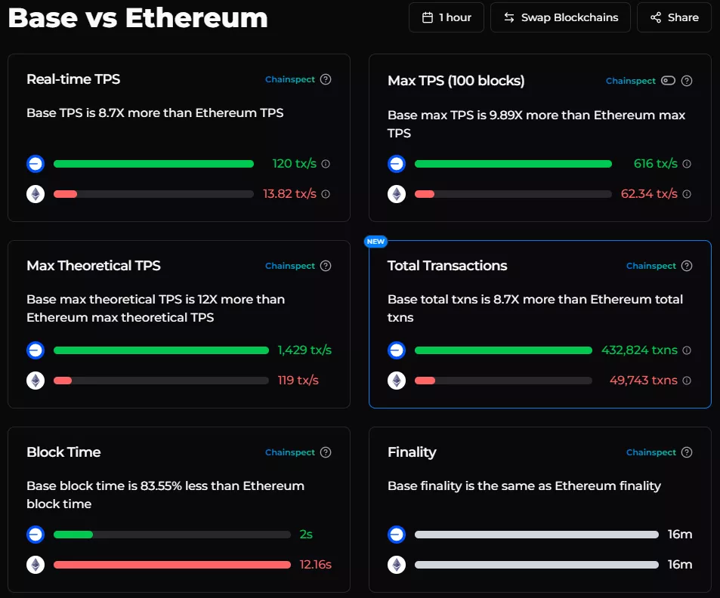This screenshot has width=720, height=598.
Task: Open the Chainspect link on Total Transactions card
Action: coord(650,266)
